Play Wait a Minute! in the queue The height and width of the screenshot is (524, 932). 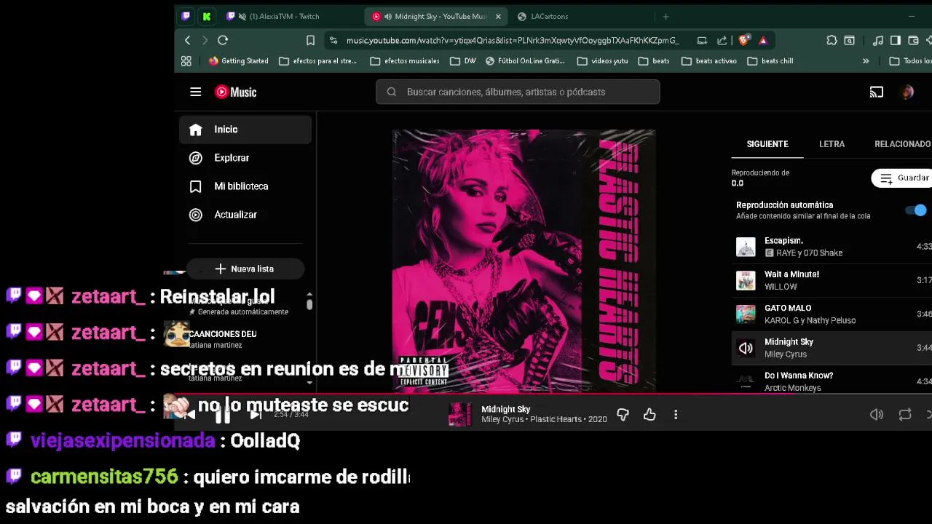[x=832, y=280]
